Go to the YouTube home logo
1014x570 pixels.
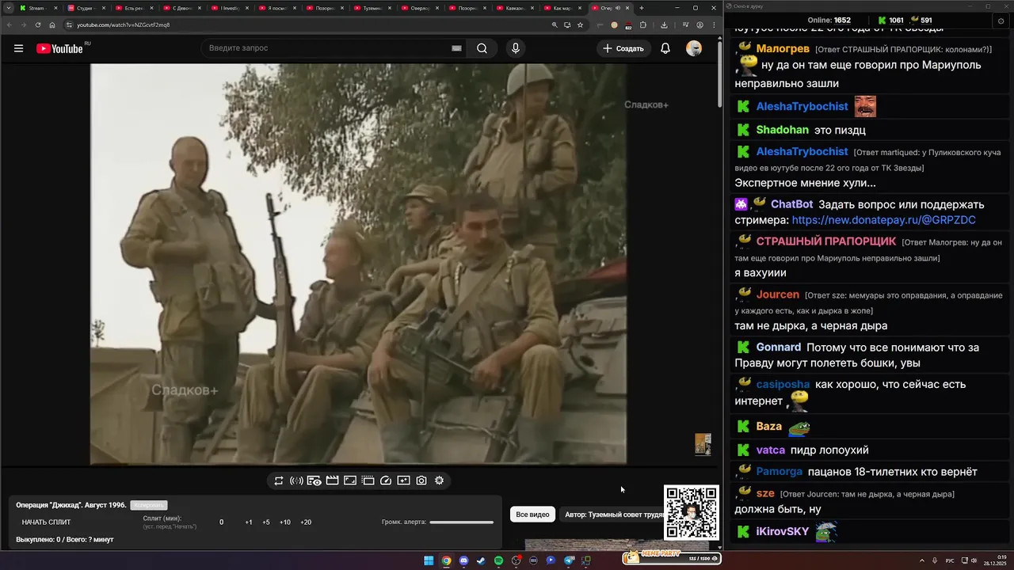(60, 48)
